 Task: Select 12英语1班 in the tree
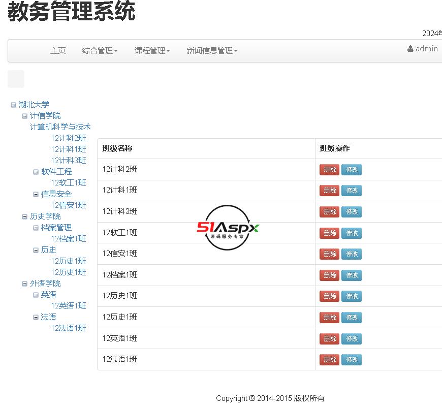click(x=69, y=306)
